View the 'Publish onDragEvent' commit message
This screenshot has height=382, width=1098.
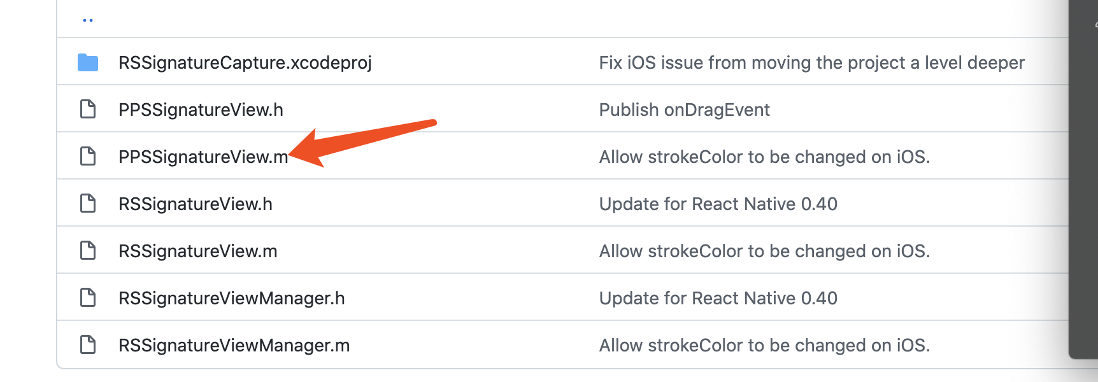(x=684, y=109)
